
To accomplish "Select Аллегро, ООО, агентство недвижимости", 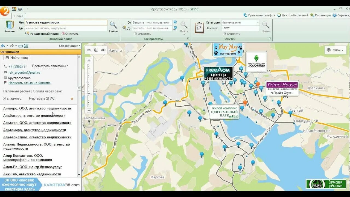I will pos(37,108).
